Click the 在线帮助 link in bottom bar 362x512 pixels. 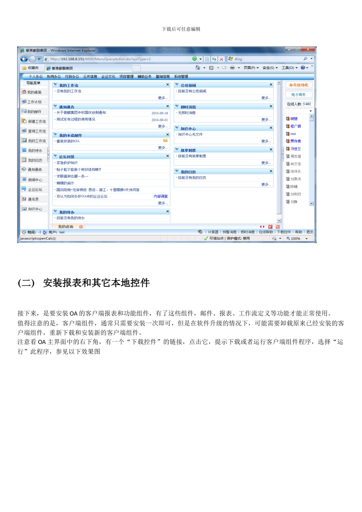[x=266, y=232]
